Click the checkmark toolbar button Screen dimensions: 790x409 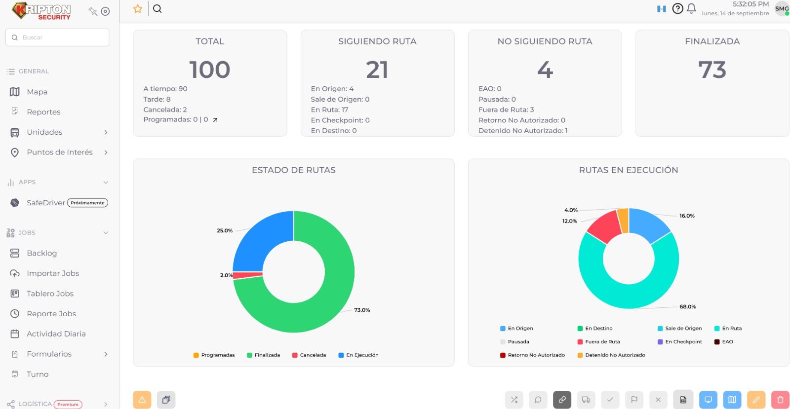610,400
